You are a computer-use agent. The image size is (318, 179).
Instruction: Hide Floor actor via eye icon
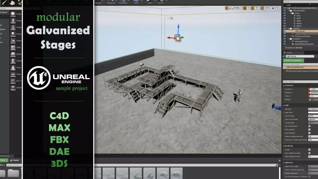[x=285, y=16]
